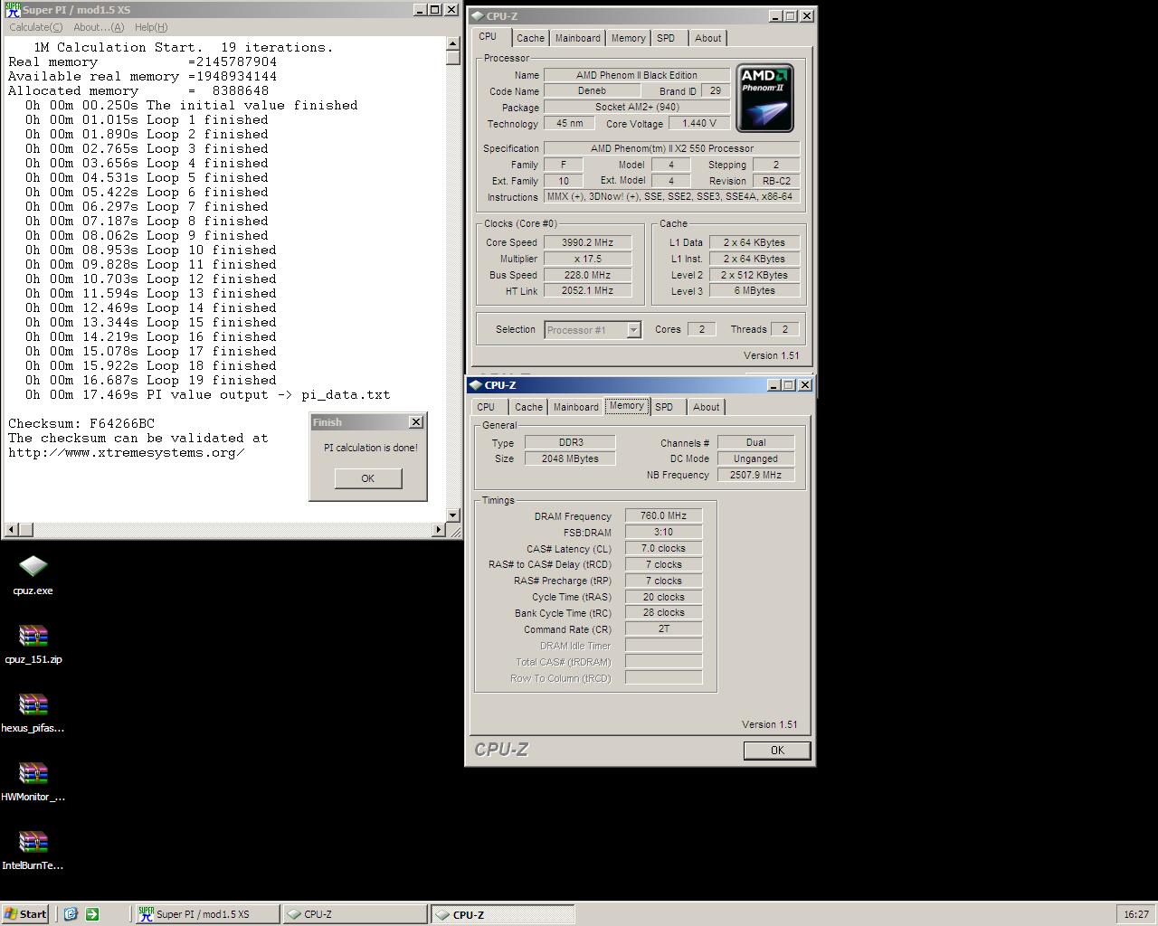Click the Cycle Time 20 clocks value

pos(663,597)
